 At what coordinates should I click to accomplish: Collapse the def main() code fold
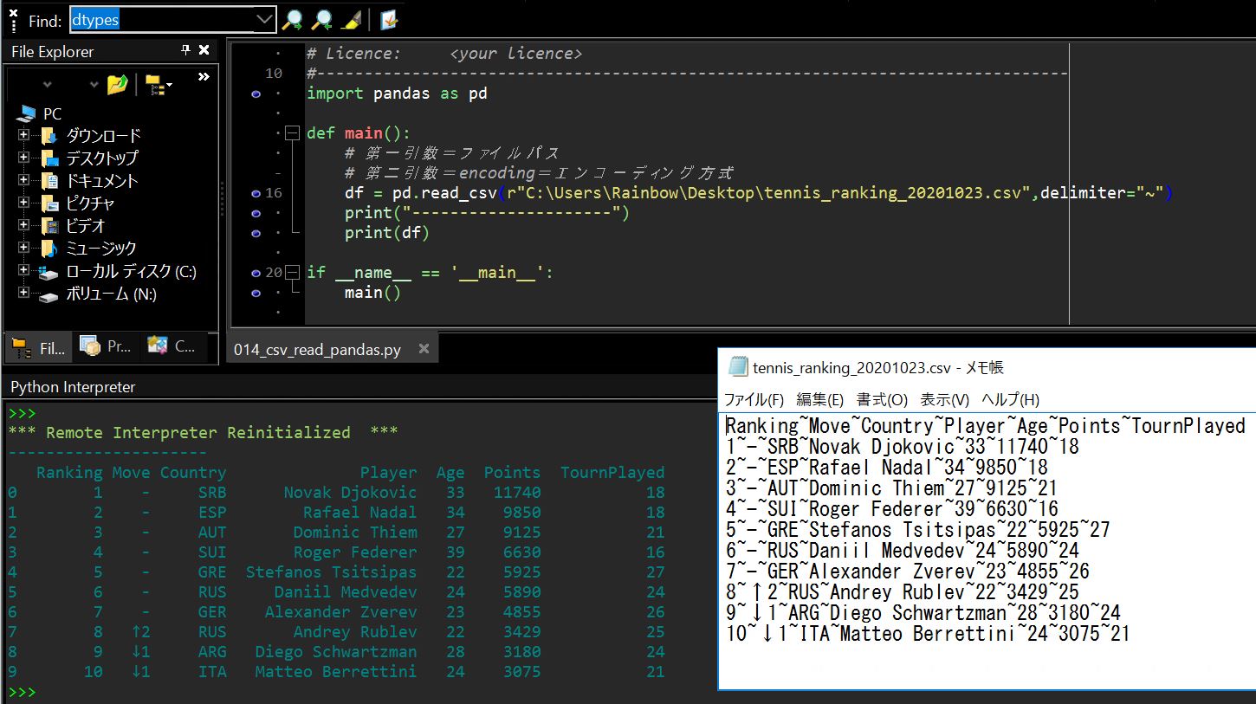[291, 133]
